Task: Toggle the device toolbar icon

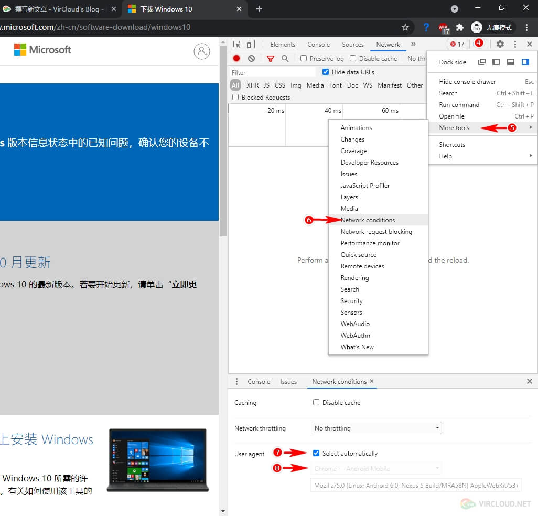Action: click(x=251, y=44)
